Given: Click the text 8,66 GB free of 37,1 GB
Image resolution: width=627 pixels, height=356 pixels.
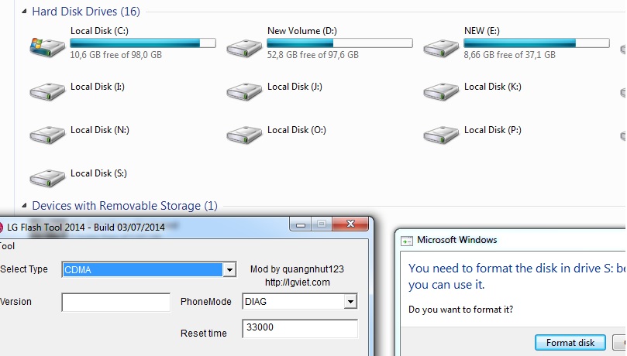Looking at the screenshot, I should [x=509, y=55].
